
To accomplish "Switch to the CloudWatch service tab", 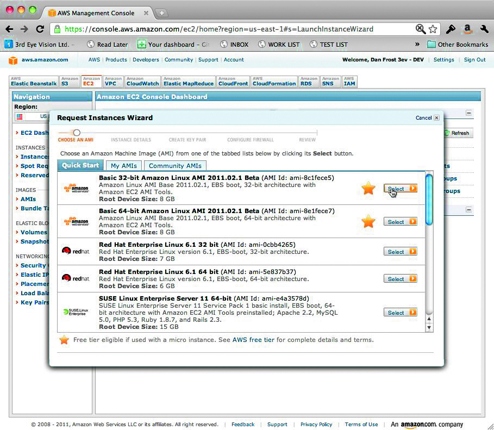I will pyautogui.click(x=142, y=82).
